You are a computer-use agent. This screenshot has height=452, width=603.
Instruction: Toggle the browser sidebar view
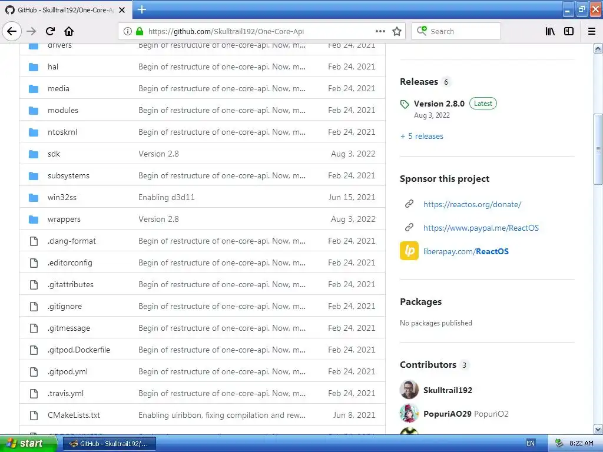(x=569, y=32)
